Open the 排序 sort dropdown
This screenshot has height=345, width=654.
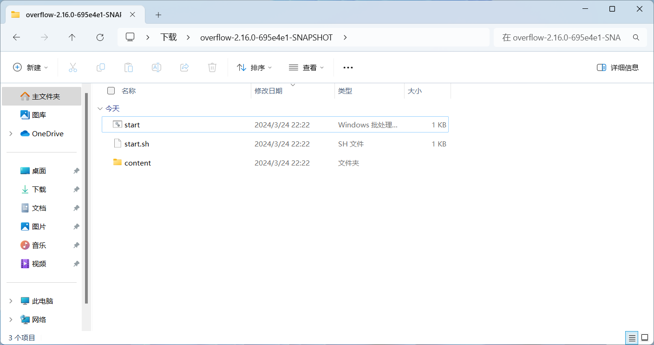pos(254,67)
